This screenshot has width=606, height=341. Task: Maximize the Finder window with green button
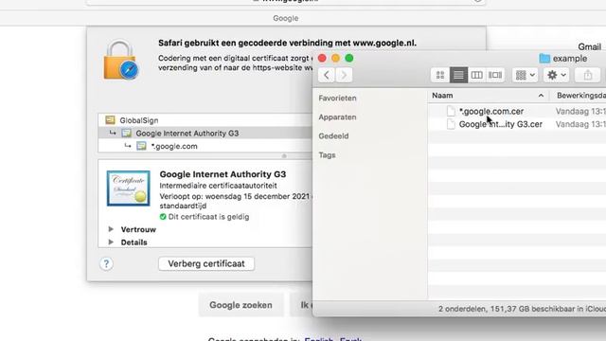coord(349,59)
